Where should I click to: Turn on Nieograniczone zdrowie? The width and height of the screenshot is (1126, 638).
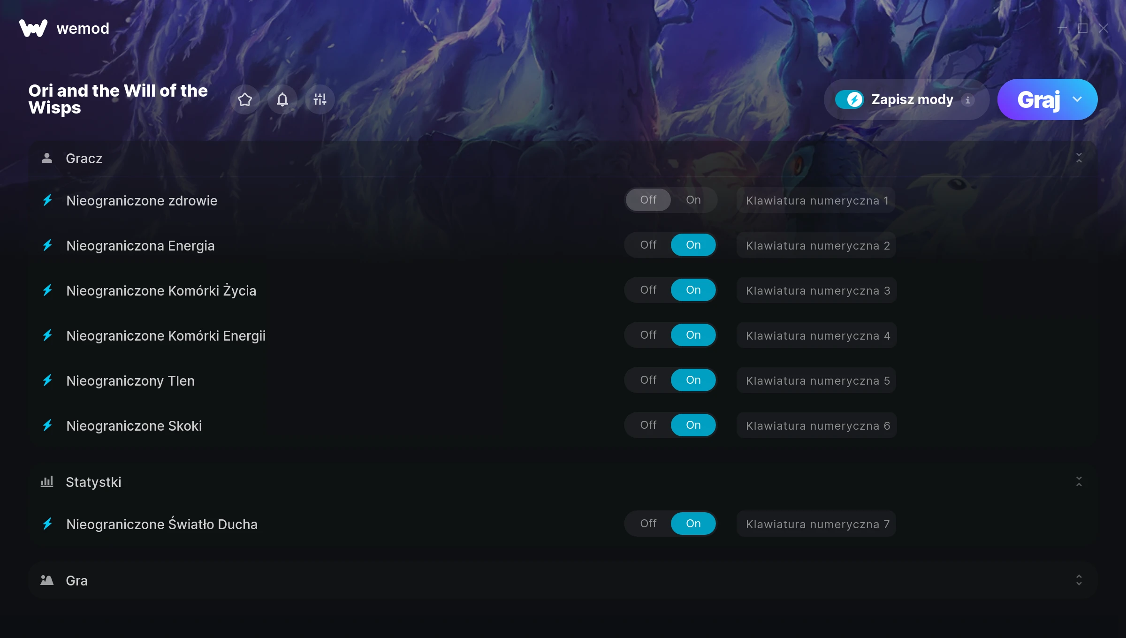coord(693,200)
